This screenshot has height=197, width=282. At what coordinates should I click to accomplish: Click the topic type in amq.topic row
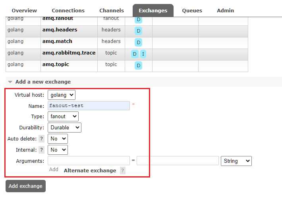111,64
